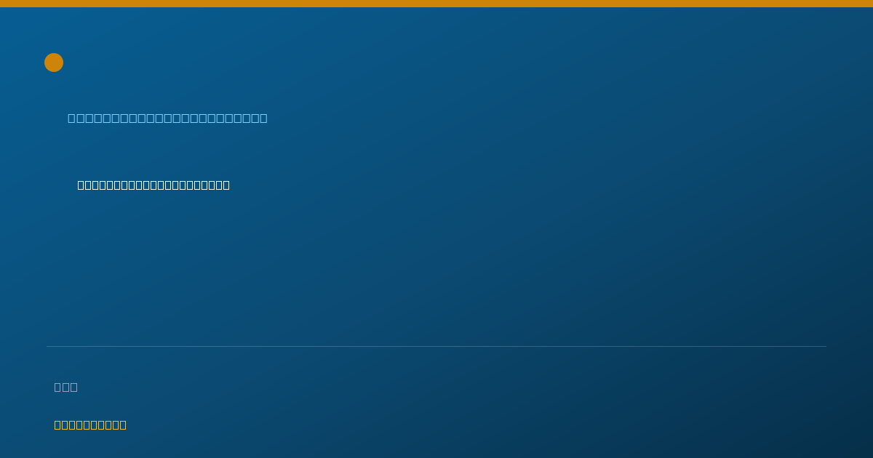Select the light-blue heading text line
Viewport: 873px width, 458px height.
point(167,118)
